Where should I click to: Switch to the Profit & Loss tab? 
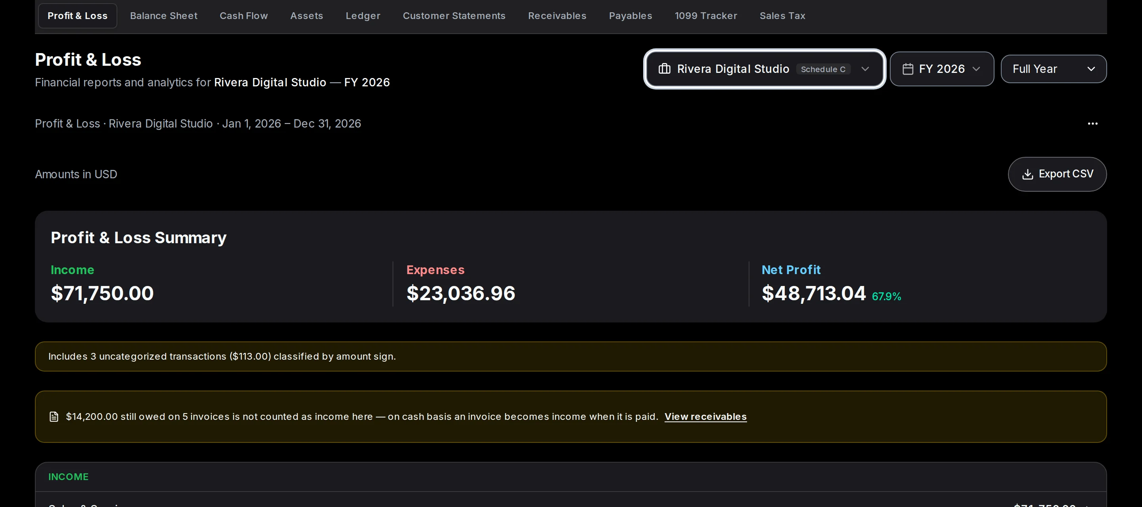tap(78, 15)
